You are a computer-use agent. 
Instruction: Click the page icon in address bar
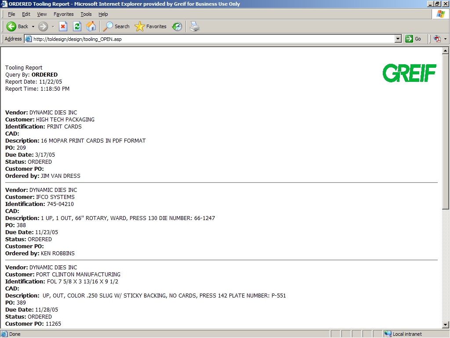tap(28, 39)
